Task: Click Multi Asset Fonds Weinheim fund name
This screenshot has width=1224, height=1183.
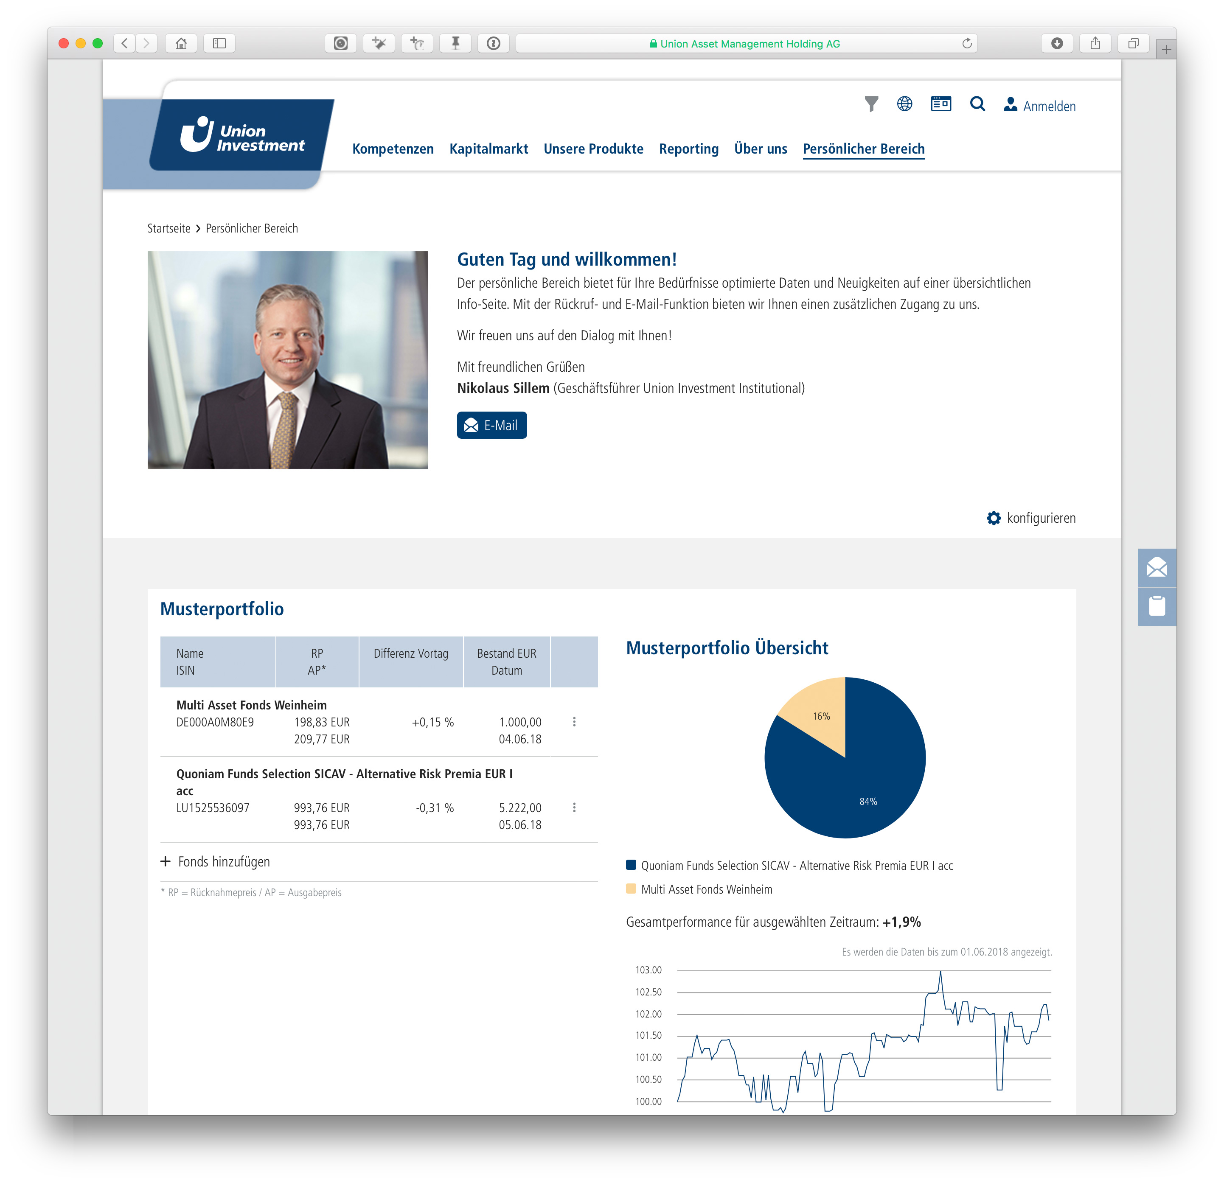Action: [252, 705]
